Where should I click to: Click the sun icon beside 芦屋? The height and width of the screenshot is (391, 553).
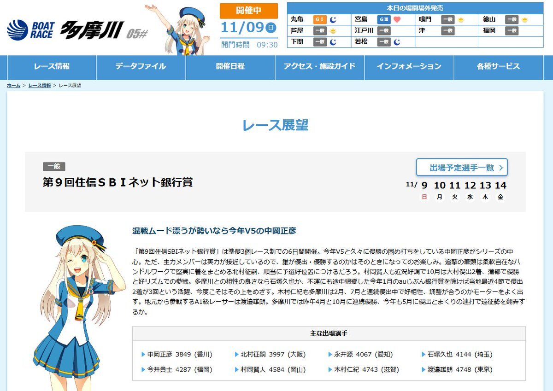click(333, 31)
